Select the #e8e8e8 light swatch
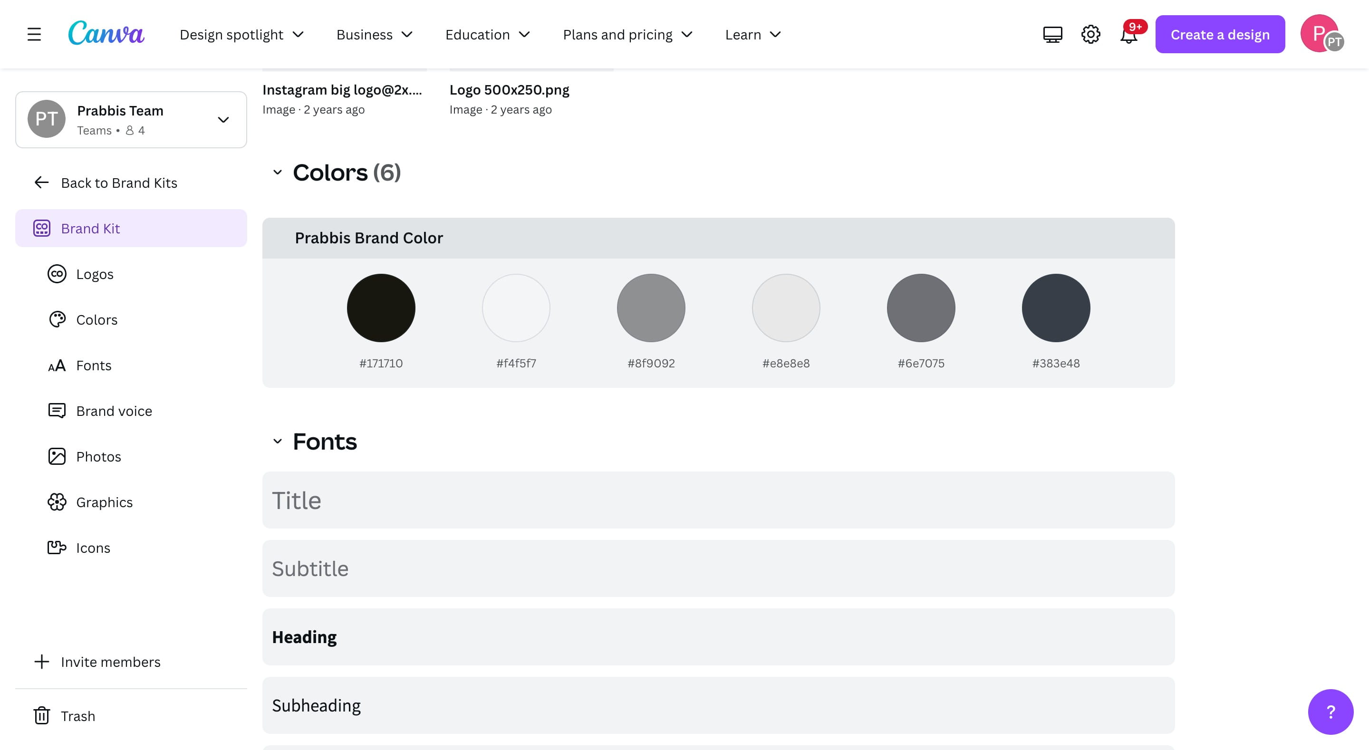The image size is (1369, 750). pos(786,308)
